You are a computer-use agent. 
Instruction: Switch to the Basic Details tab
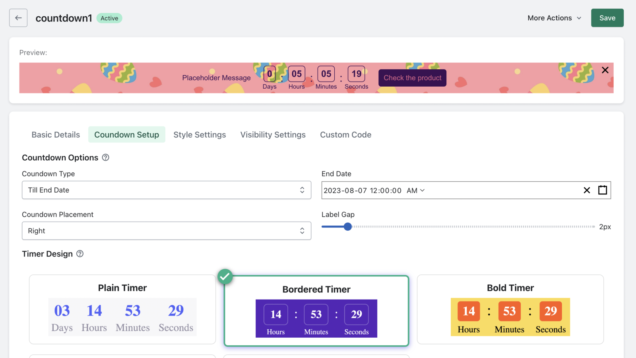(56, 135)
